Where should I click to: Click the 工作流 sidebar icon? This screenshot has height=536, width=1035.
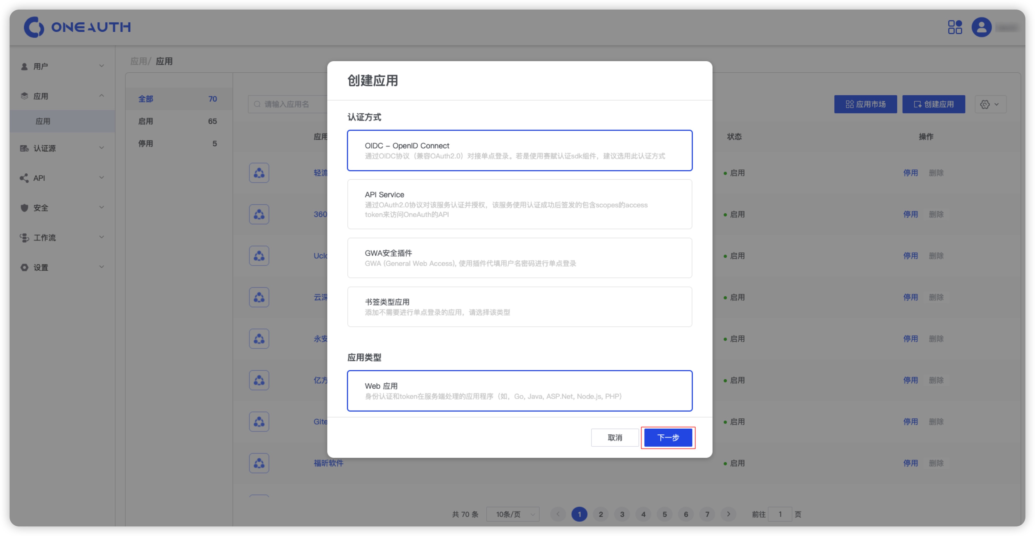pos(24,238)
